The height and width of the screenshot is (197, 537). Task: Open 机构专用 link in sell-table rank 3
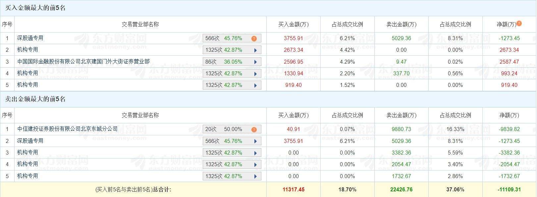(x=27, y=153)
